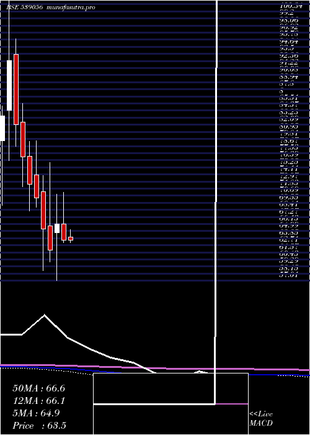The width and height of the screenshot is (310, 435).
Task: Click the tallest white candlestick body
Action: 9,86
